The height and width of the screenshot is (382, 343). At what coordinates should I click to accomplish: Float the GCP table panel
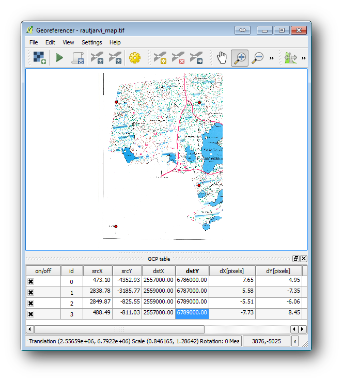tap(296, 259)
